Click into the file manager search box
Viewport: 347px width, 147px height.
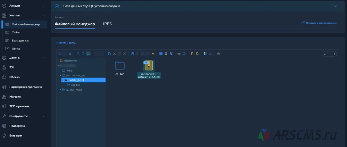pyautogui.click(x=330, y=54)
